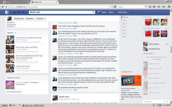The width and height of the screenshot is (172, 107).
Task: Click Find Friends in header
Action: [122, 12]
